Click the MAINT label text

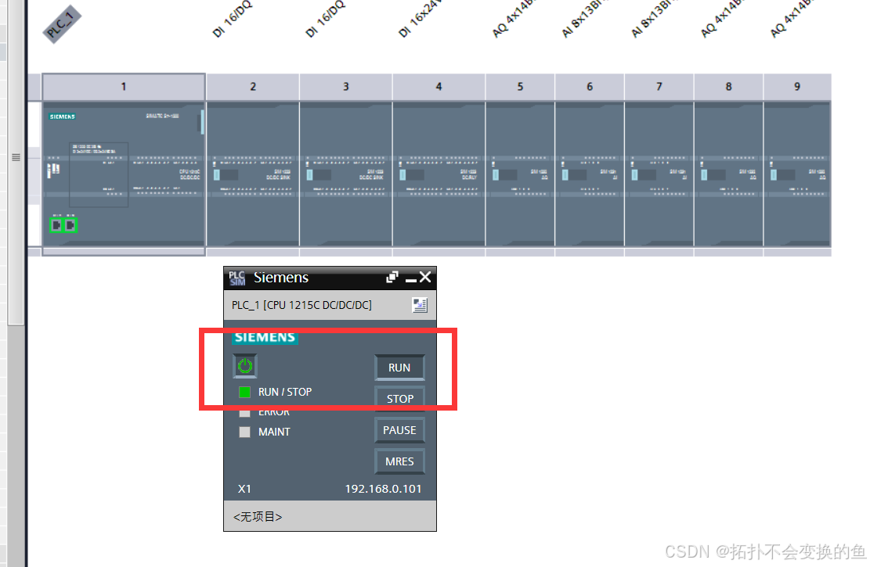(274, 432)
